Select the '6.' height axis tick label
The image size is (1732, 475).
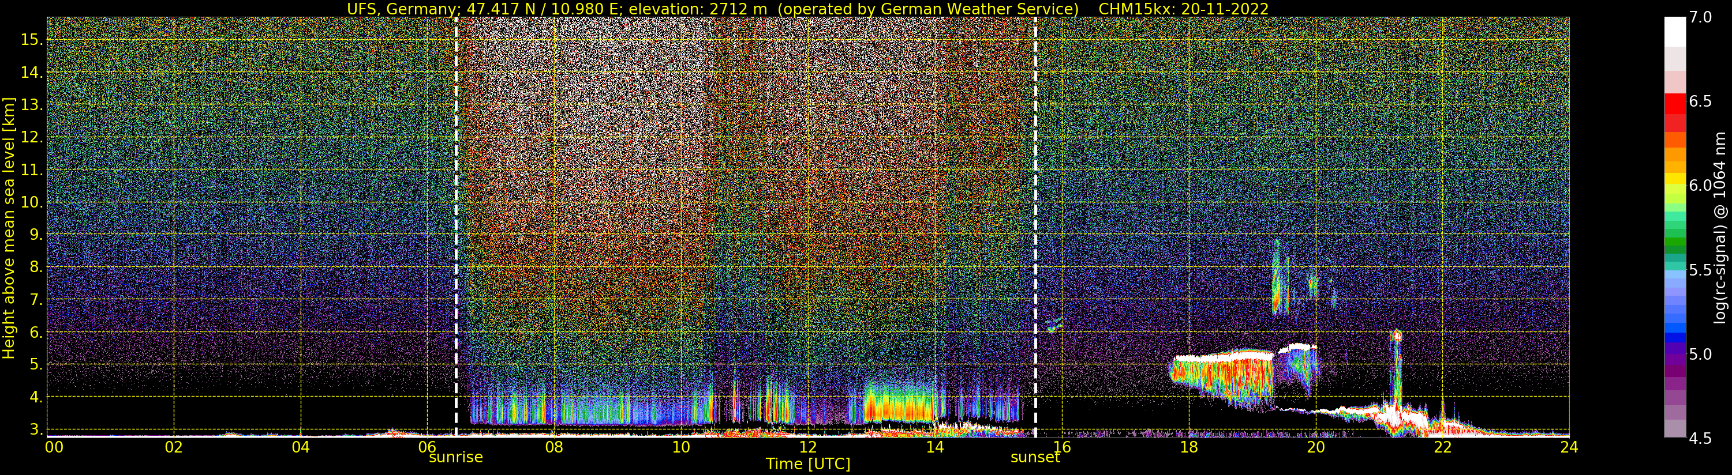pos(35,333)
